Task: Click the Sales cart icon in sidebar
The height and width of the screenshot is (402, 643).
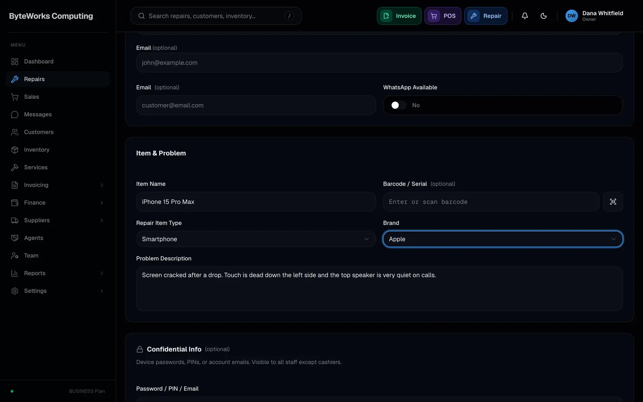Action: point(15,97)
